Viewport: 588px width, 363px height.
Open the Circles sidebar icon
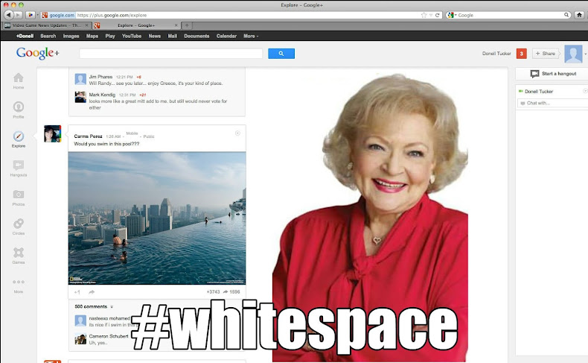click(x=19, y=224)
